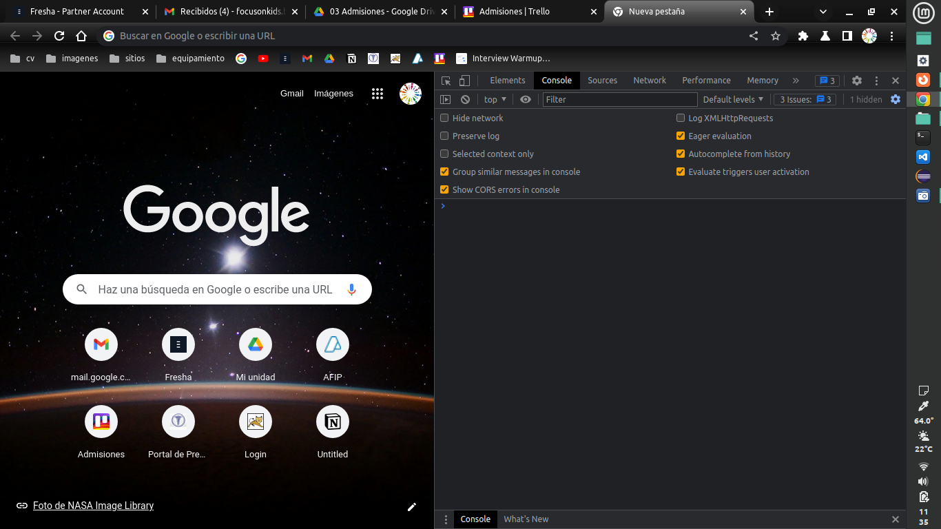
Task: Click the search magnifier in Google box
Action: tap(82, 289)
